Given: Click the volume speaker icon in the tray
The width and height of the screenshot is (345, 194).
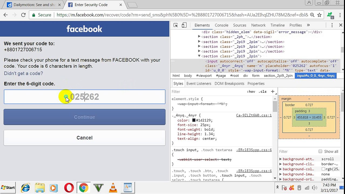Looking at the screenshot, I should 314,188.
